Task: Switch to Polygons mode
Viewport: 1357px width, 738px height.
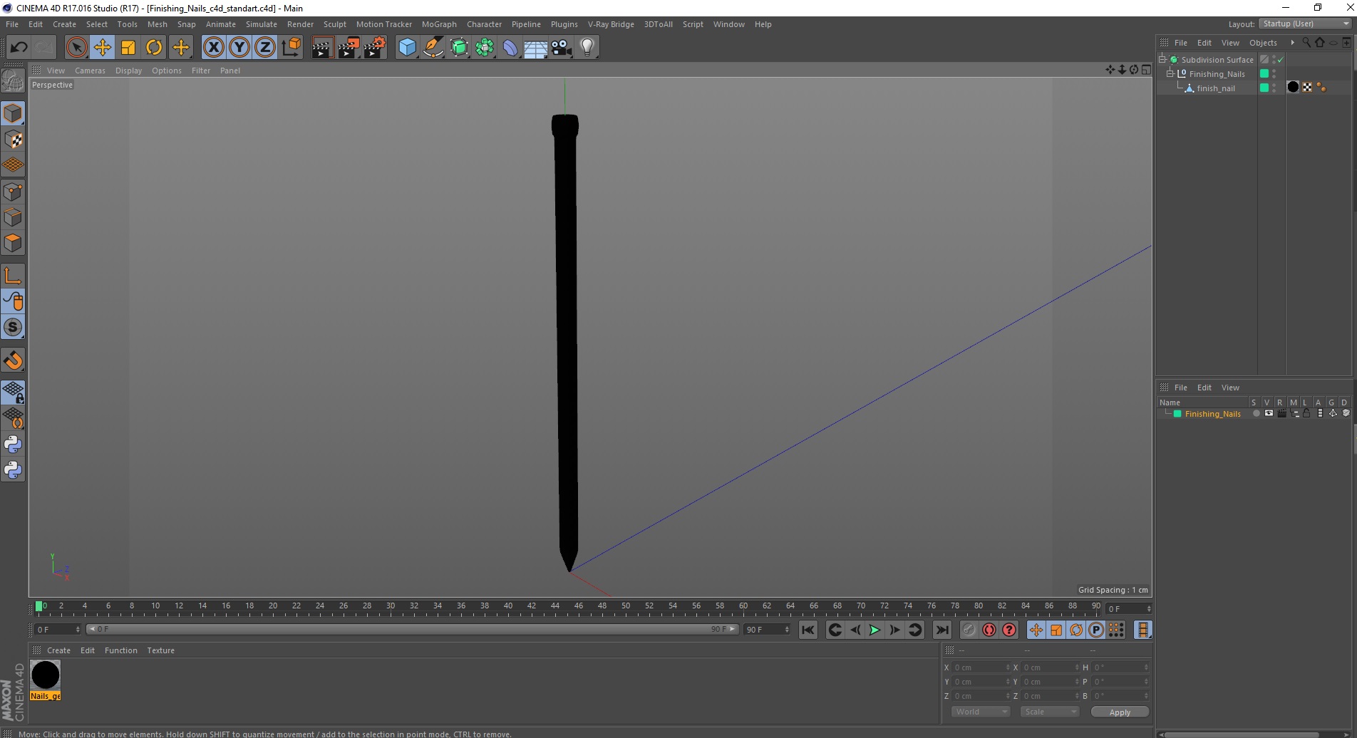Action: click(x=13, y=243)
